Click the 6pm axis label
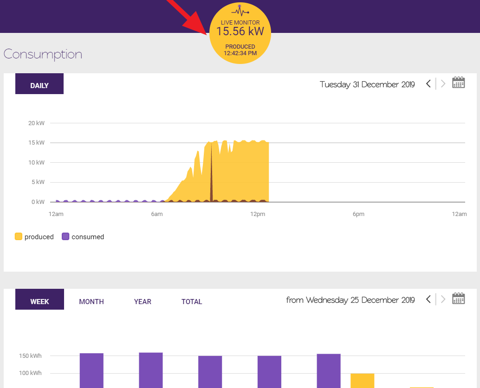 click(x=358, y=214)
